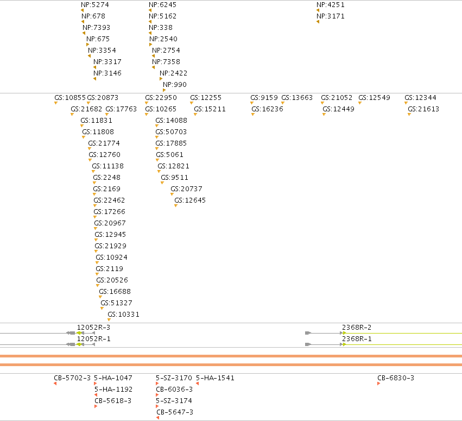This screenshot has height=421, width=462.
Task: Select the GS:20873 label
Action: click(x=103, y=98)
